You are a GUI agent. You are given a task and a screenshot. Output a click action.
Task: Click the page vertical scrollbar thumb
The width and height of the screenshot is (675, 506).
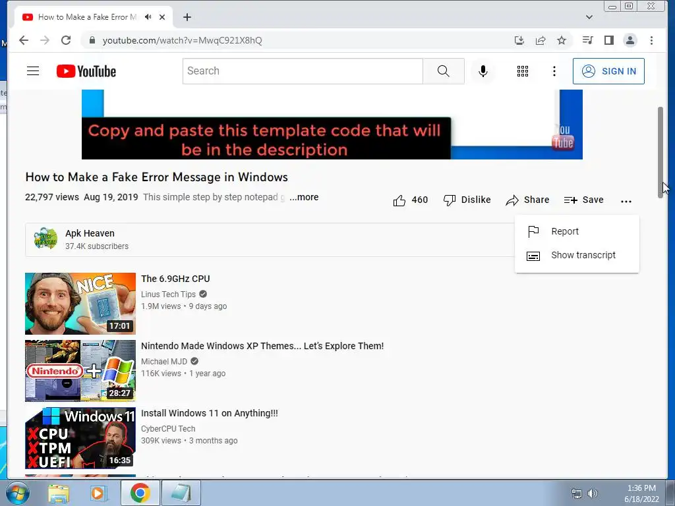(660, 152)
